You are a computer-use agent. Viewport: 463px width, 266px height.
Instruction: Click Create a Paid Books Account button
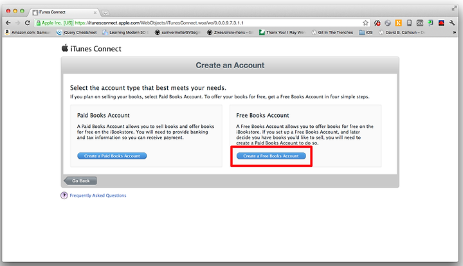(112, 155)
